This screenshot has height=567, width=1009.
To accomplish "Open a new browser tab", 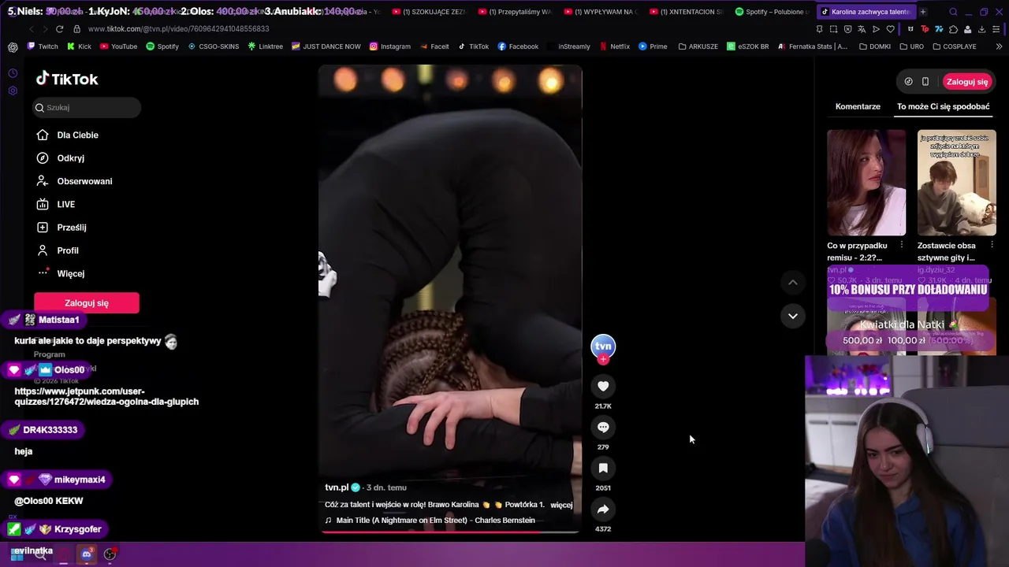I will 923,12.
